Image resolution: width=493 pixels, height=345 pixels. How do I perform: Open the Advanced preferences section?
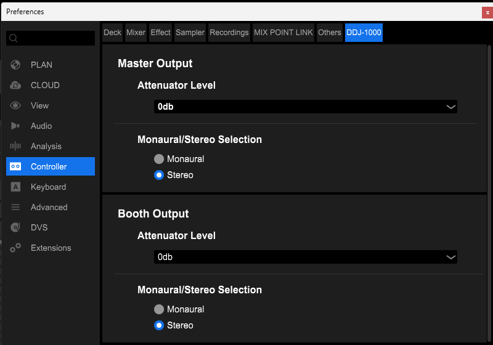(x=51, y=208)
